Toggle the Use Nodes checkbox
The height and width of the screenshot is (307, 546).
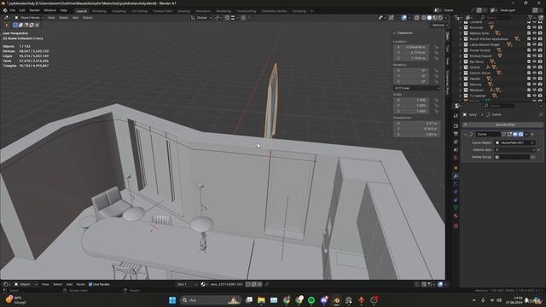(x=90, y=284)
